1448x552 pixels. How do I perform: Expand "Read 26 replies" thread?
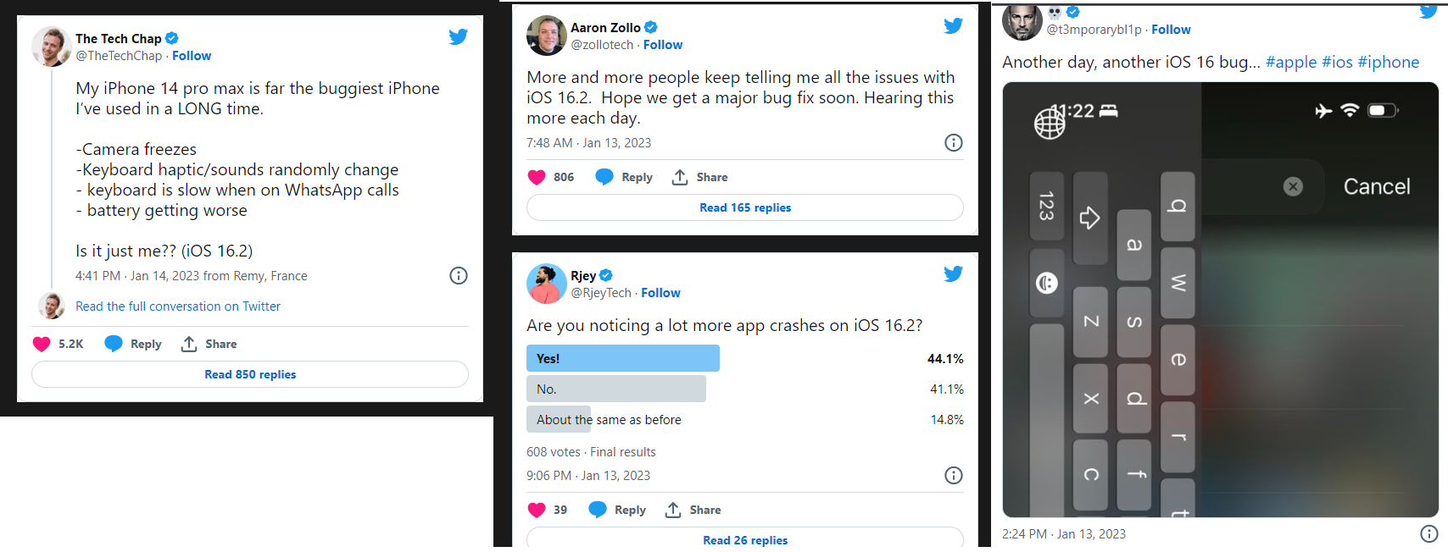[x=745, y=539]
